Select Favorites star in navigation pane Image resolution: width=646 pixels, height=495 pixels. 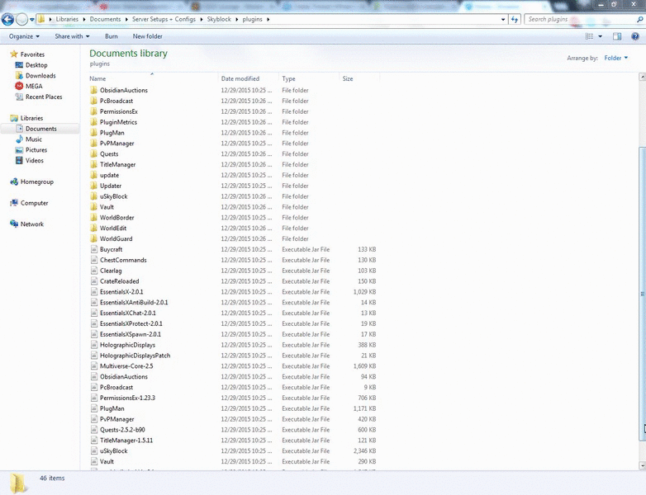[14, 54]
